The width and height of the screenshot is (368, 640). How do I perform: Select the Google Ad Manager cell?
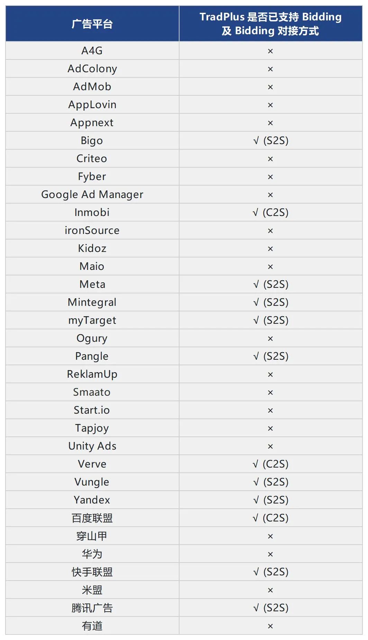click(x=92, y=195)
